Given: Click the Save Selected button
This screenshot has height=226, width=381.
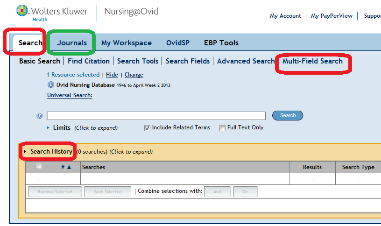Looking at the screenshot, I should tap(108, 192).
